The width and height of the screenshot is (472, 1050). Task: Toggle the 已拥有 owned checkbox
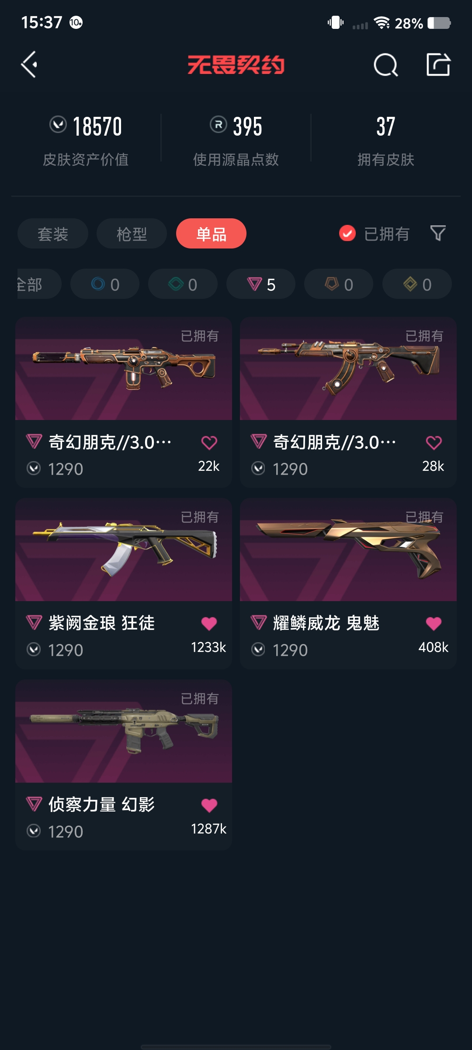click(347, 234)
